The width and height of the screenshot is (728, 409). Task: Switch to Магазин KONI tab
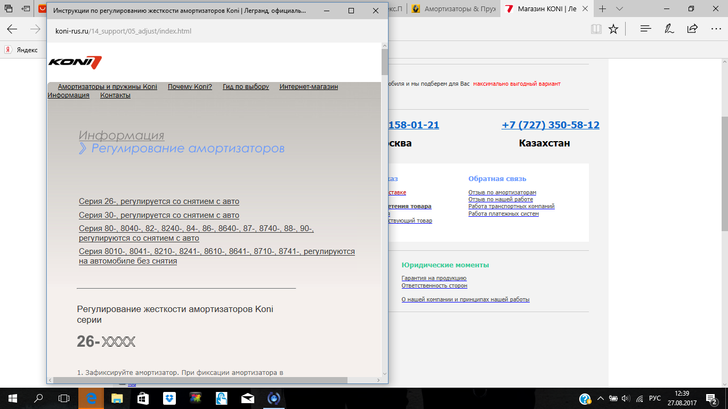(548, 9)
